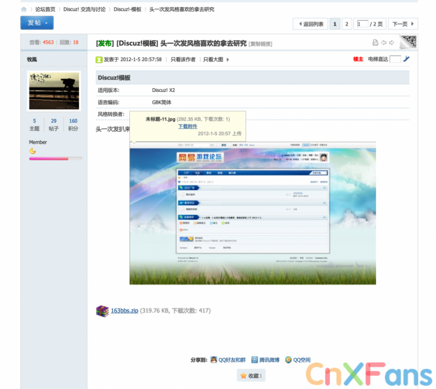
Task: Click Member user group label
Action: [38, 142]
